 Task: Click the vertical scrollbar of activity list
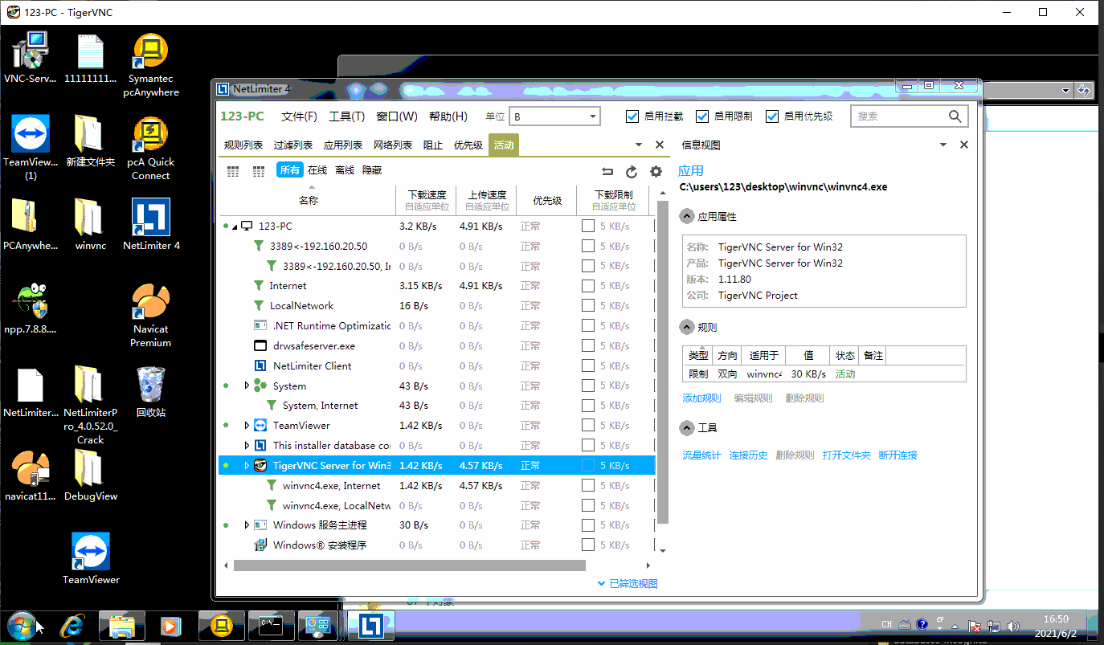point(663,361)
